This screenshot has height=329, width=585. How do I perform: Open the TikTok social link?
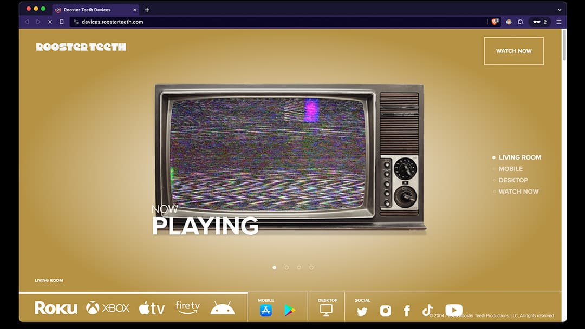427,310
